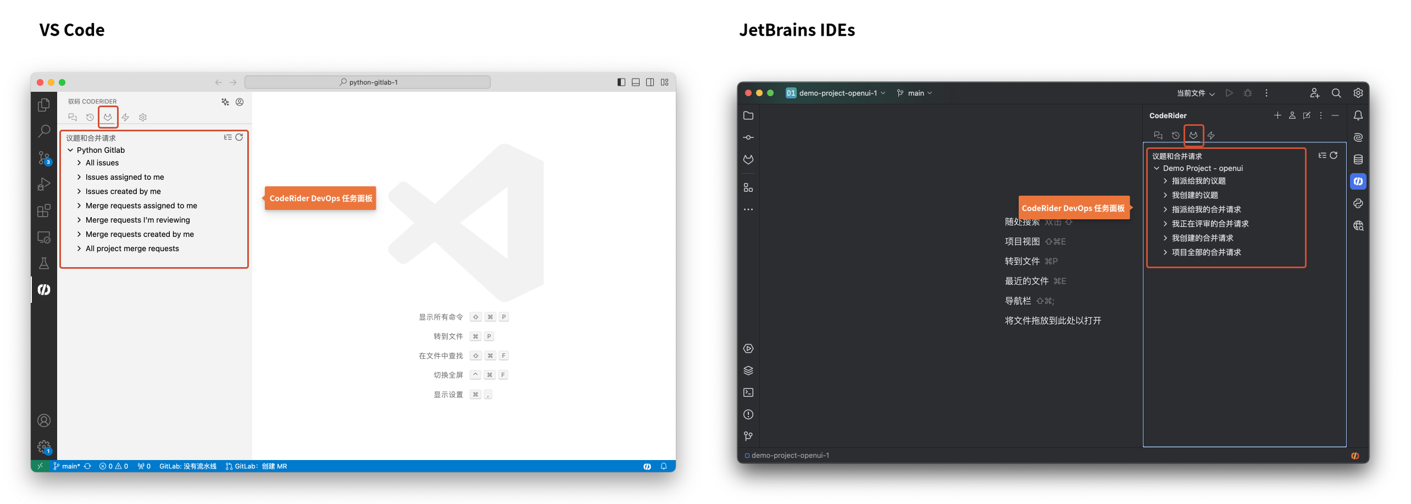1411x504 pixels.
Task: Open Accounts icon in VS Code activity bar
Action: pos(44,420)
